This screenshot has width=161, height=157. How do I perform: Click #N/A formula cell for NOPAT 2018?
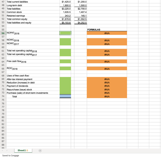tap(107, 33)
